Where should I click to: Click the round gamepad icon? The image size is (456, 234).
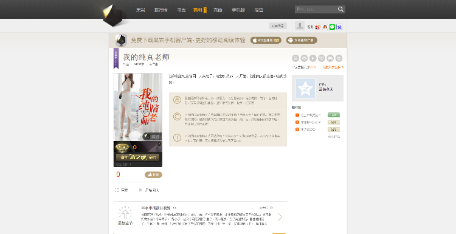click(x=330, y=58)
